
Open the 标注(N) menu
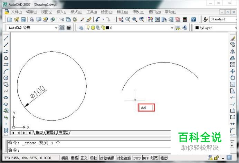click(x=122, y=12)
